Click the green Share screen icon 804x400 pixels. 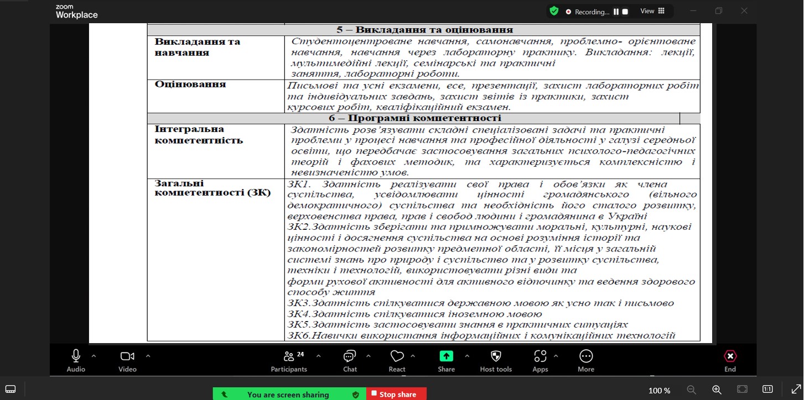pyautogui.click(x=446, y=356)
